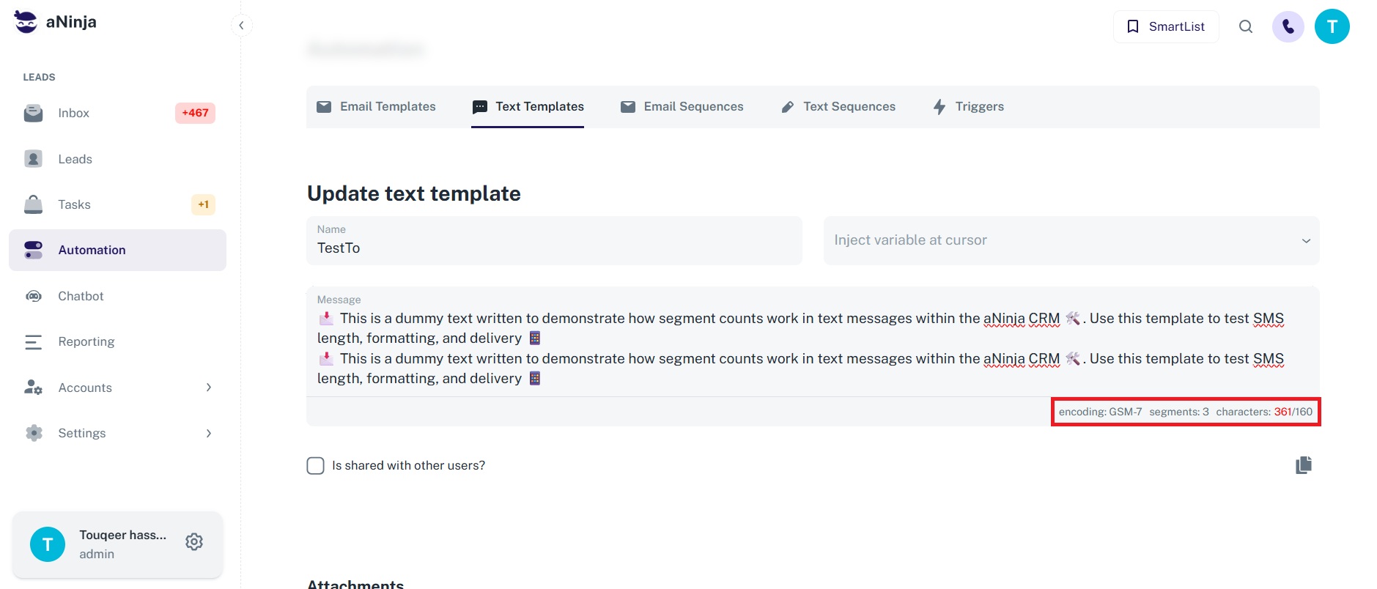Viewport: 1377px width, 589px height.
Task: Click the copy template icon
Action: click(x=1303, y=465)
